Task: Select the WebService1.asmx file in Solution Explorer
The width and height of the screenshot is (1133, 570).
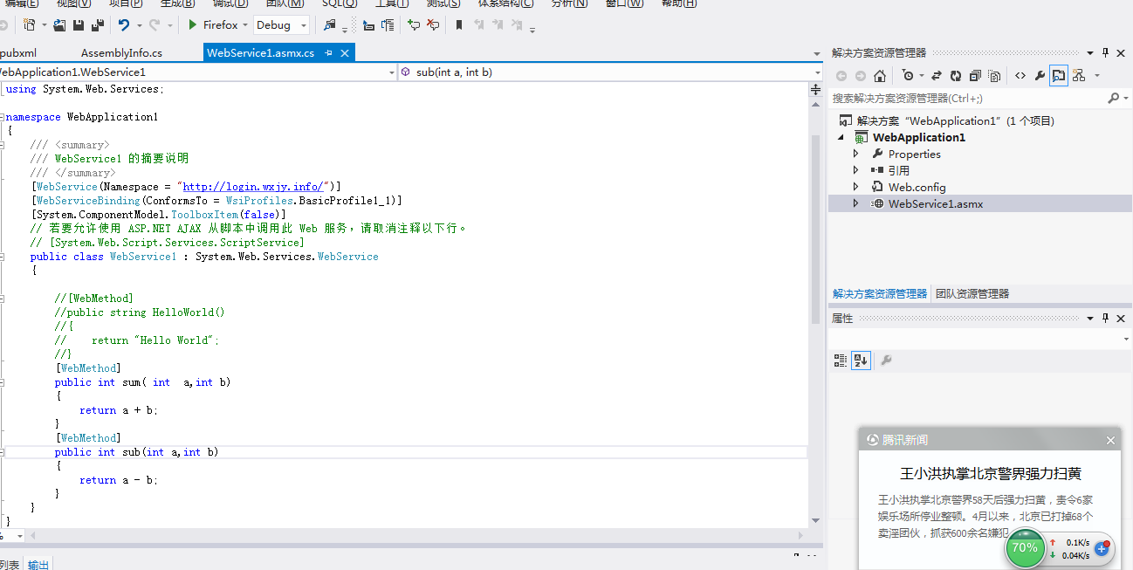Action: pos(935,203)
